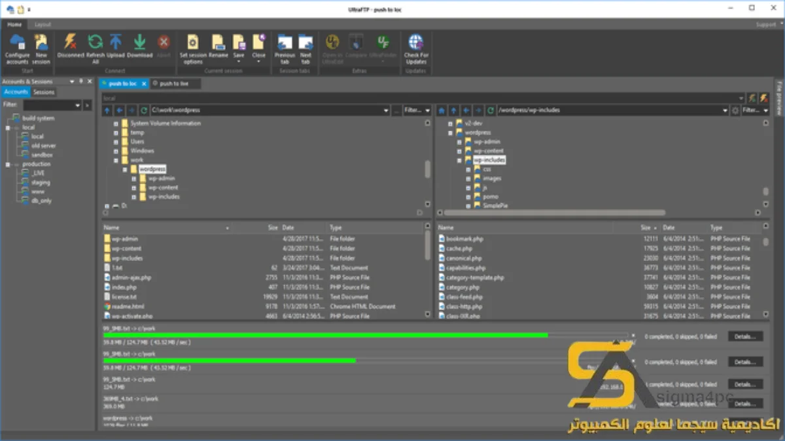Expand the Users folder in local tree

click(116, 141)
